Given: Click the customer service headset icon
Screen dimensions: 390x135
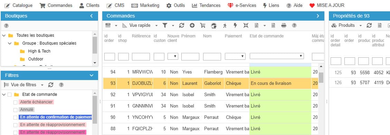Looking at the screenshot, I should pyautogui.click(x=214, y=25).
